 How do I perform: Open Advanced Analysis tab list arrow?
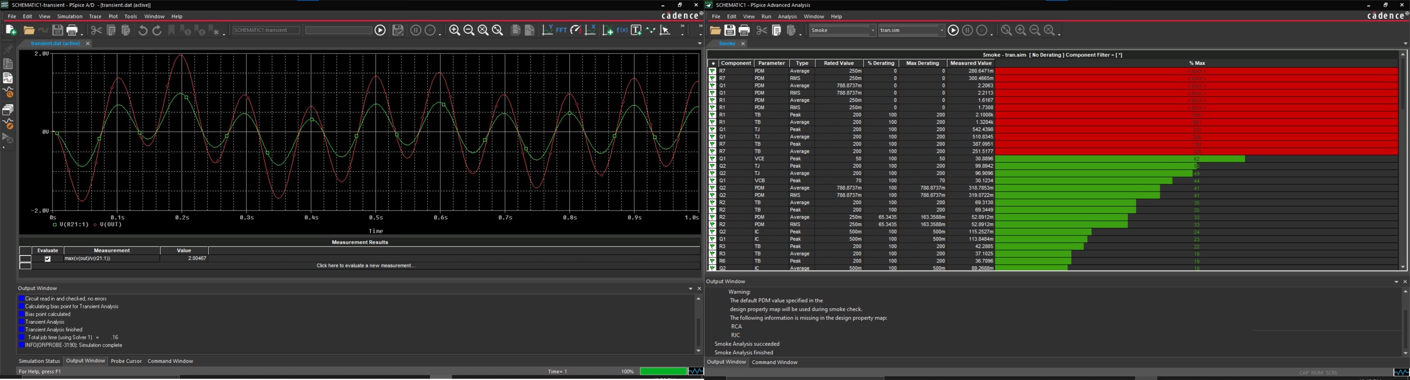coord(1405,44)
